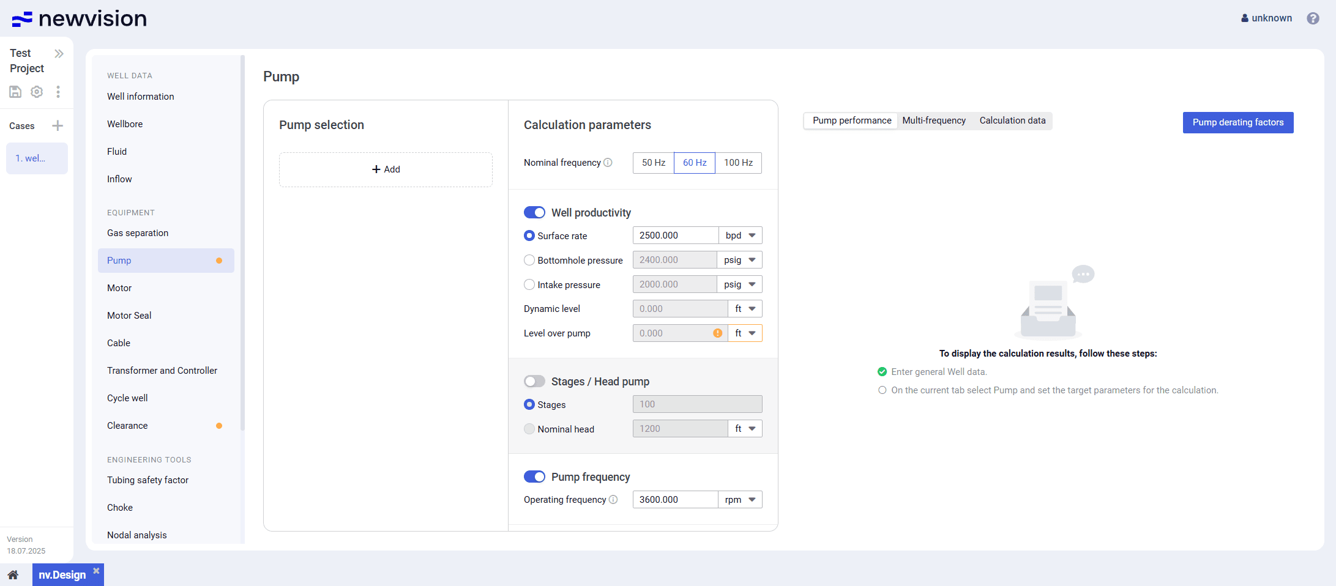1336x586 pixels.
Task: Add a new case with plus icon
Action: coord(58,126)
